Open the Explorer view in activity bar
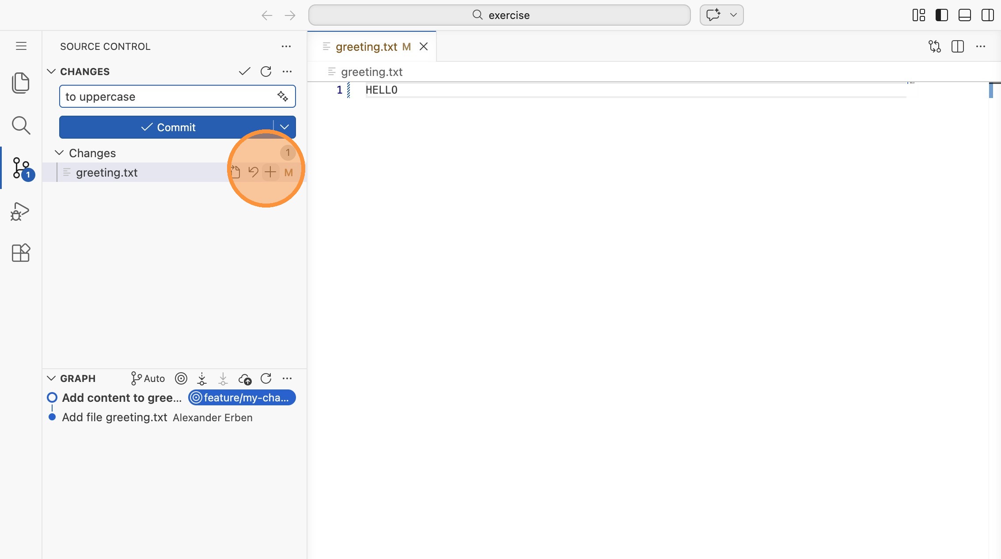The image size is (1001, 559). pyautogui.click(x=20, y=83)
